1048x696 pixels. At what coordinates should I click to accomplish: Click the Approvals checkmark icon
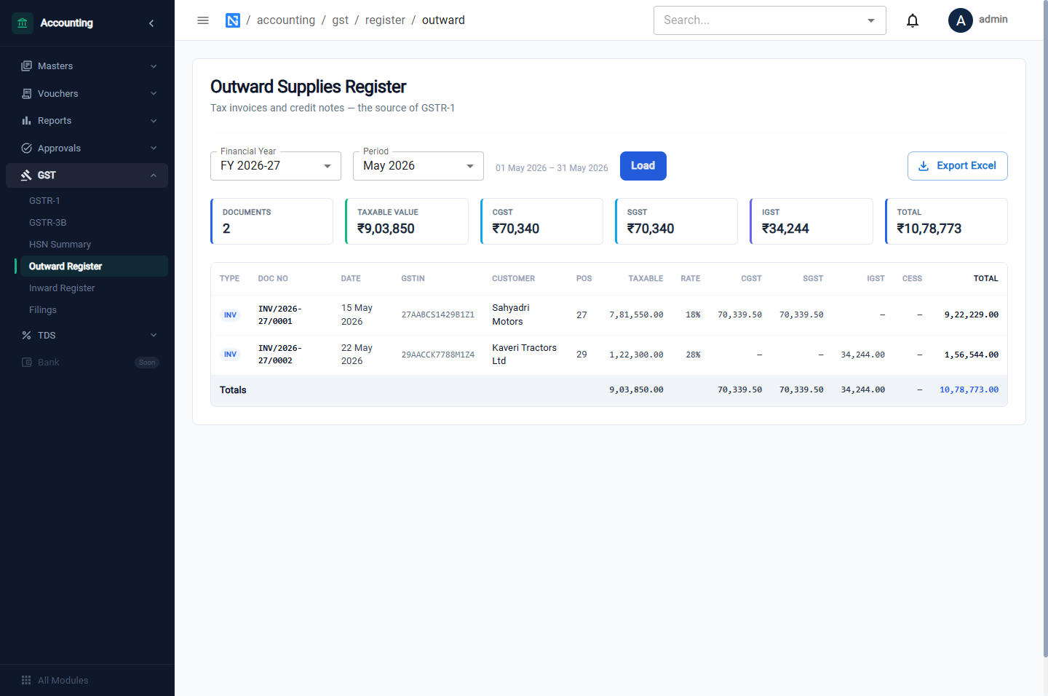point(26,149)
